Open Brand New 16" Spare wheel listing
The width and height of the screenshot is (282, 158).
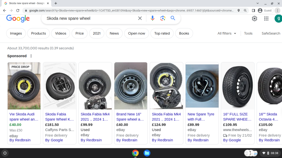pos(130,117)
